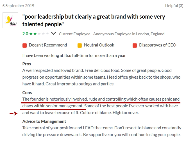Click the Itsu company logo
Screen dimensions: 186x144
(10, 20)
